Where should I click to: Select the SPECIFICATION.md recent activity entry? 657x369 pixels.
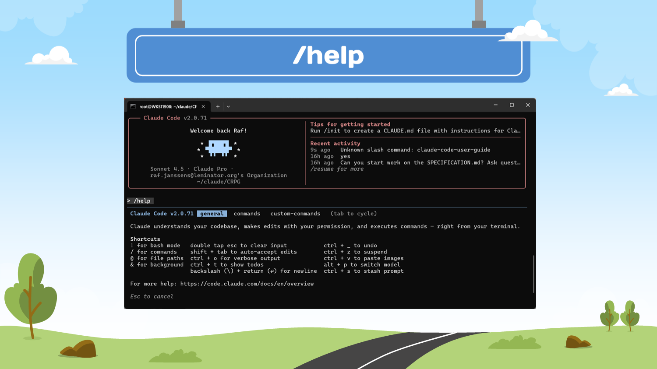430,162
